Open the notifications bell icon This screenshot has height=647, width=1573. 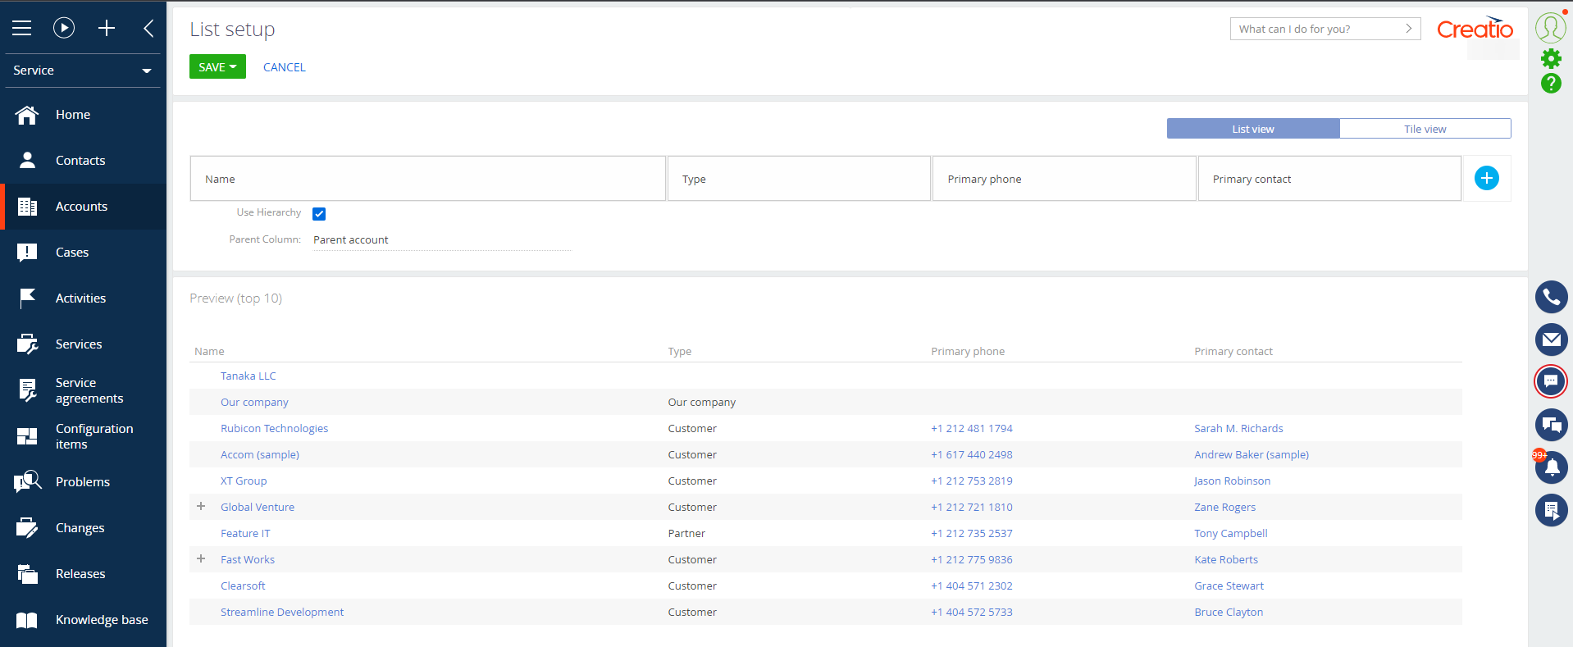[x=1552, y=467]
